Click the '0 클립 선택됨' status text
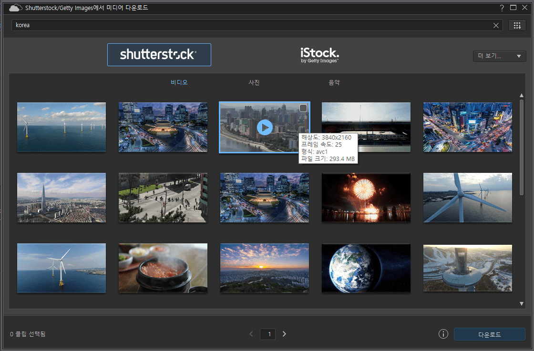This screenshot has width=534, height=351. coord(28,334)
